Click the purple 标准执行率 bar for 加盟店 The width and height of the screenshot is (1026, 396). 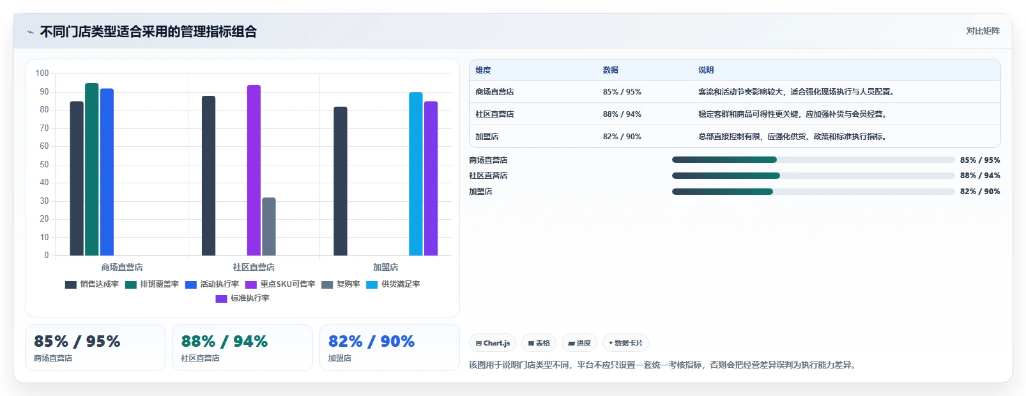[x=431, y=179]
